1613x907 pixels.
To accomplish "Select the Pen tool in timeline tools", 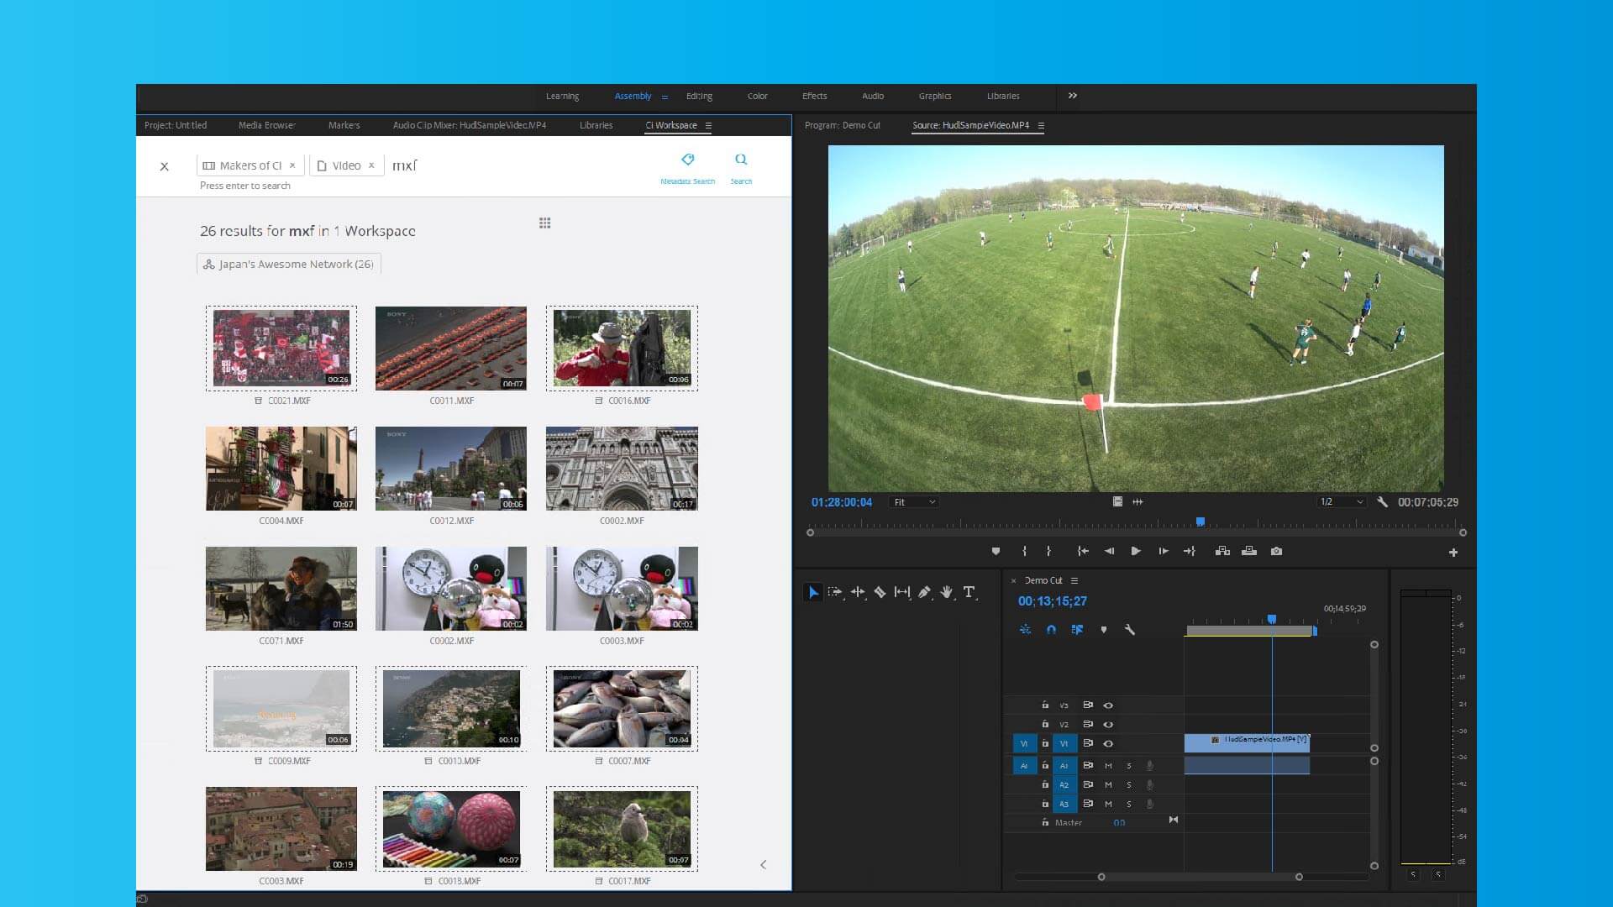I will 924,592.
